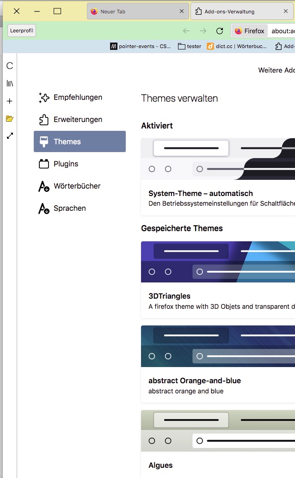Select the Add-ons-Verwaltung tab
295x478 pixels.
(x=236, y=12)
